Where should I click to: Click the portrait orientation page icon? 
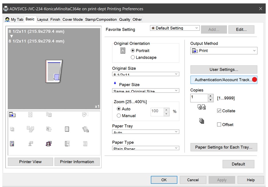pos(123,51)
